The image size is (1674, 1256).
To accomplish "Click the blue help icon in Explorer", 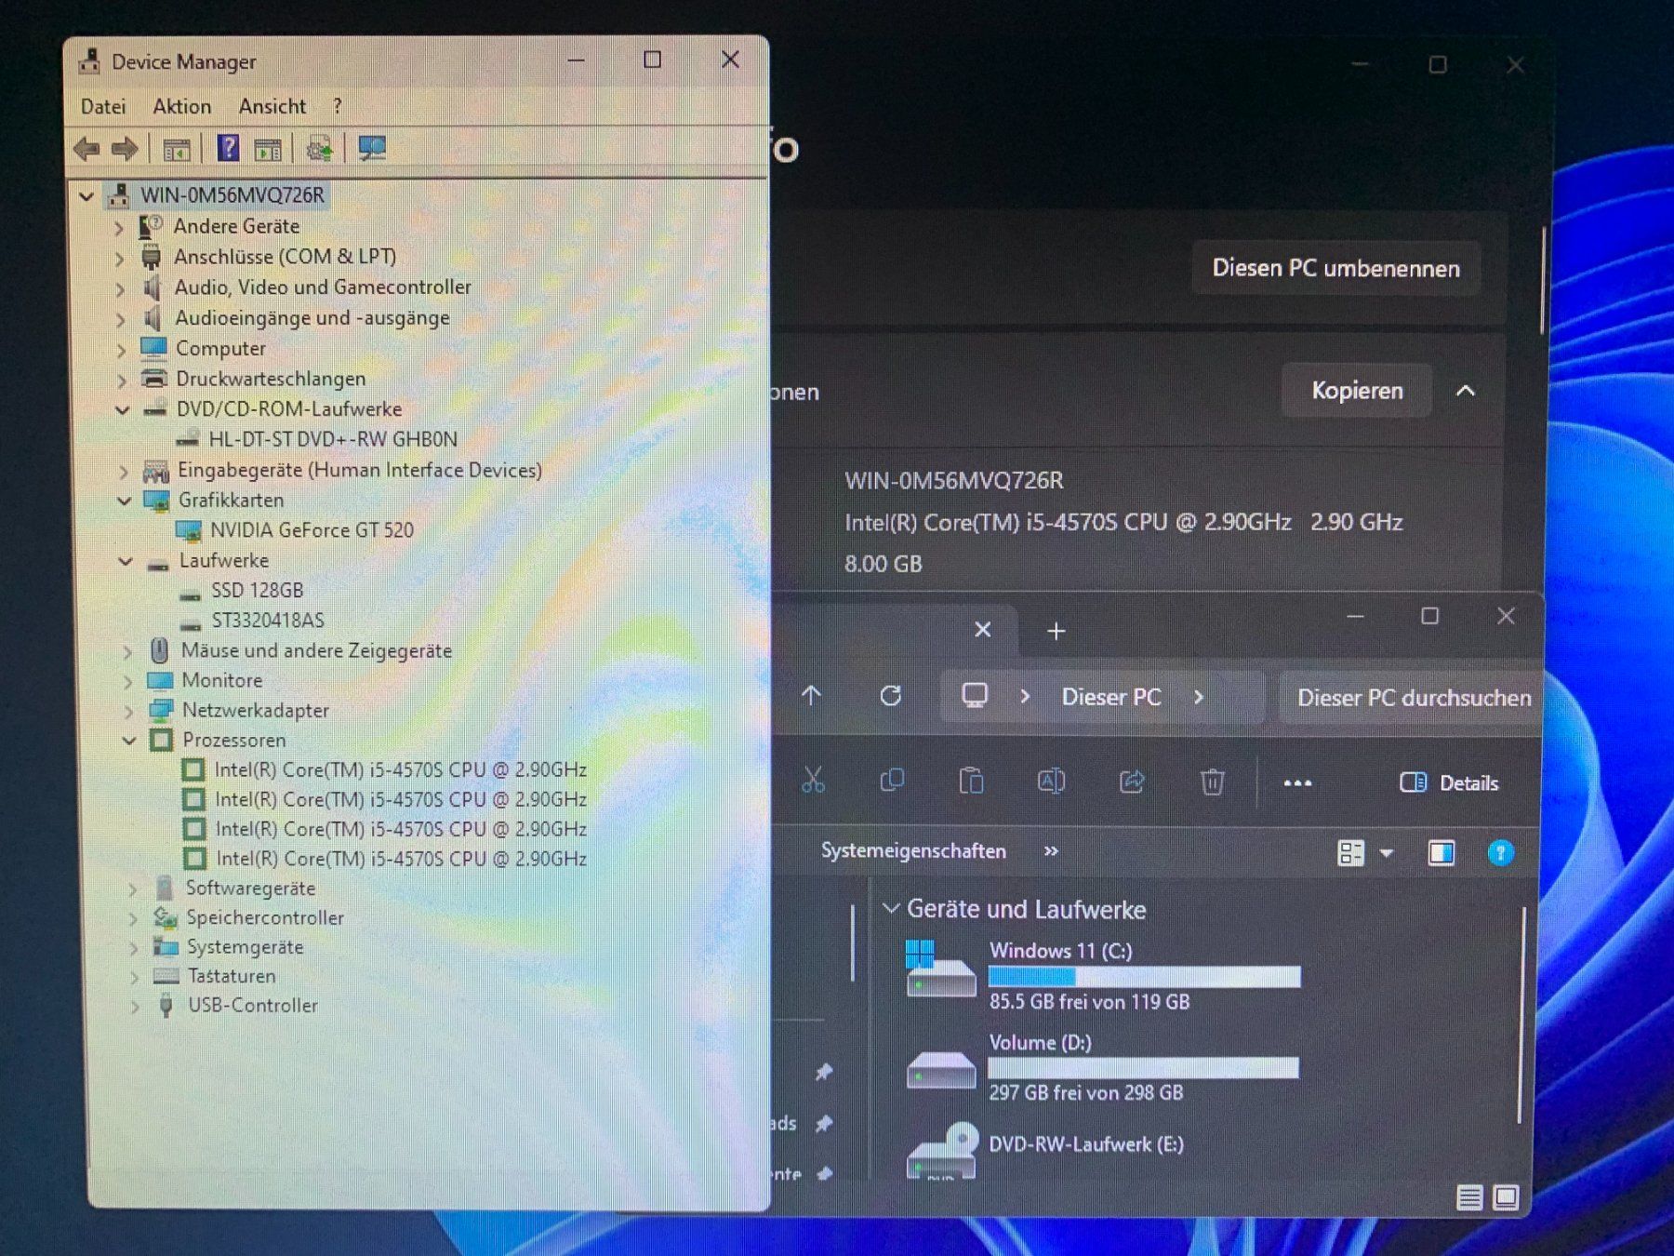I will pyautogui.click(x=1500, y=853).
